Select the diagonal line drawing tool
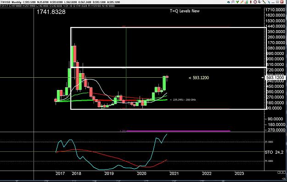The width and height of the screenshot is (287, 182). [x=264, y=2]
